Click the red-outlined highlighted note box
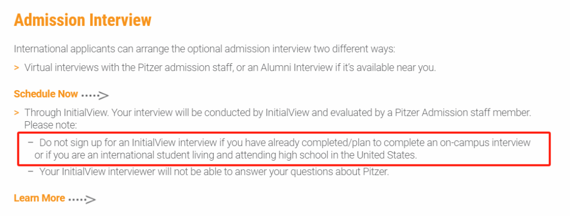 tap(284, 149)
